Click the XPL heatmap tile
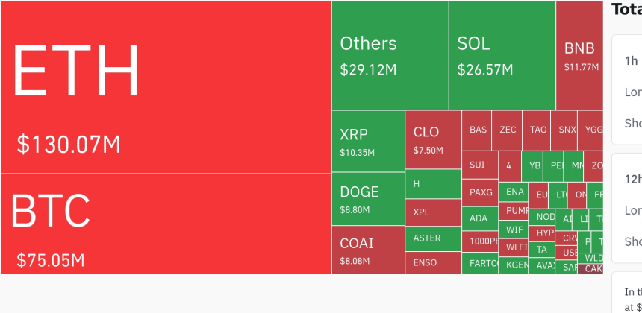Viewport: 642px width, 313px height. 433,212
